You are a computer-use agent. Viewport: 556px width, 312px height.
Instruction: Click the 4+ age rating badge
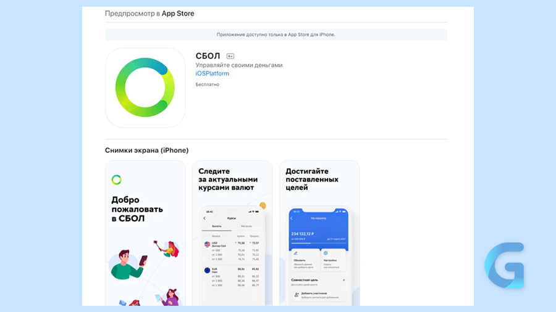pos(230,56)
